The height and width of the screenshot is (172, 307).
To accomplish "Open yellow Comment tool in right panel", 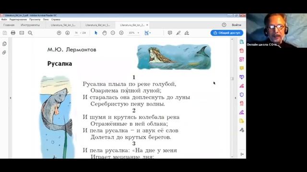I will point(242,68).
